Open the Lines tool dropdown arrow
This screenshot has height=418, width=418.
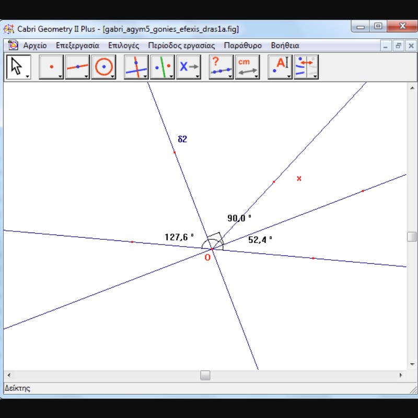click(x=86, y=76)
